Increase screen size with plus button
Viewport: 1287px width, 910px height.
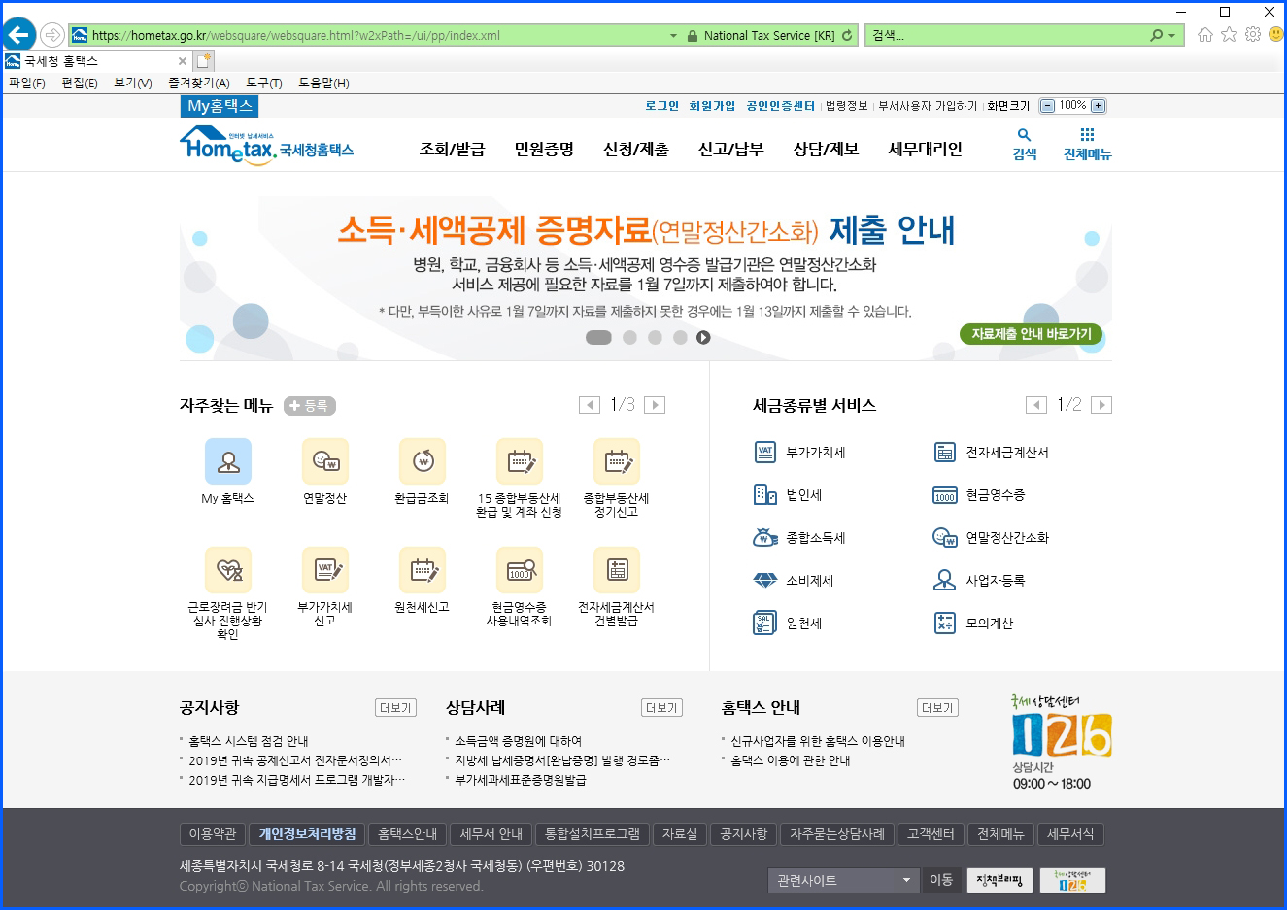tap(1098, 106)
